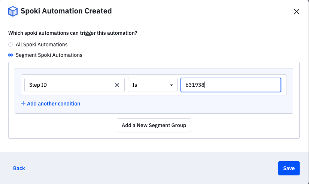Click the empty footer area between Back and Save

[x=150, y=168]
